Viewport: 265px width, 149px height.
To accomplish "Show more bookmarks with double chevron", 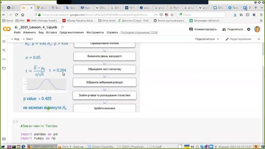I will 261,21.
